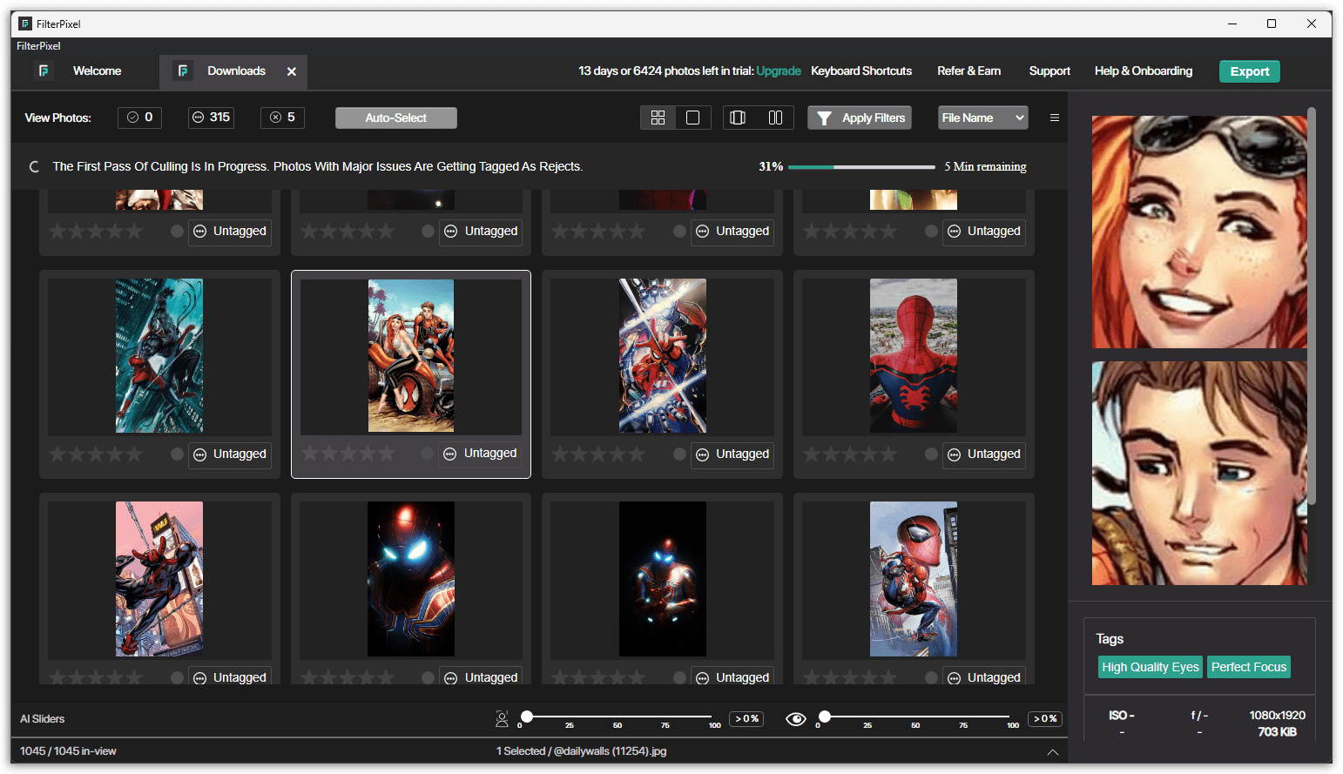Image resolution: width=1343 pixels, height=774 pixels.
Task: Close the Downloads tab
Action: pyautogui.click(x=292, y=71)
